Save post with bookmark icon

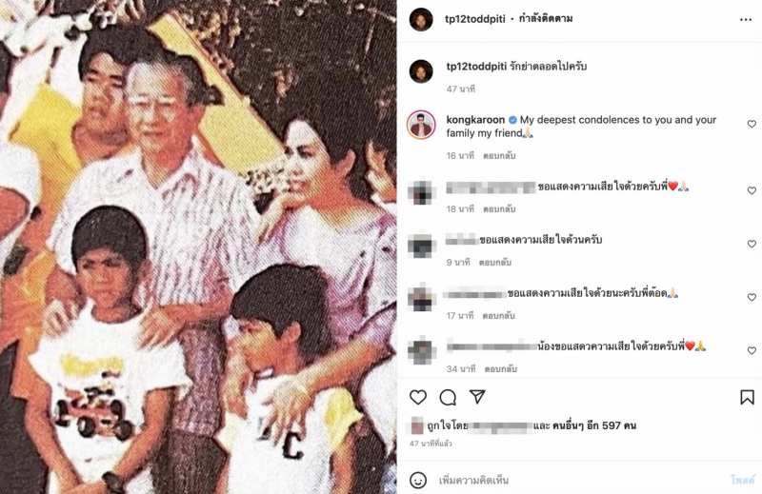pyautogui.click(x=747, y=397)
